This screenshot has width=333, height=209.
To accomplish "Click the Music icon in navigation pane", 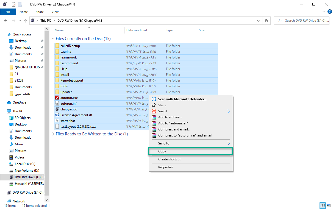I will click(x=11, y=144).
